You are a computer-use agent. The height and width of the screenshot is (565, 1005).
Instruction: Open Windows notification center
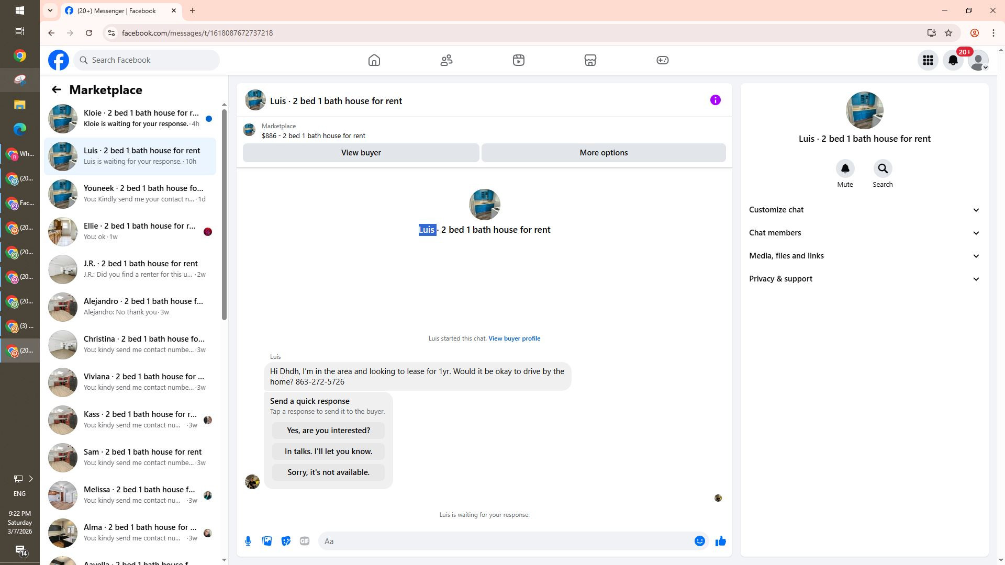coord(20,550)
